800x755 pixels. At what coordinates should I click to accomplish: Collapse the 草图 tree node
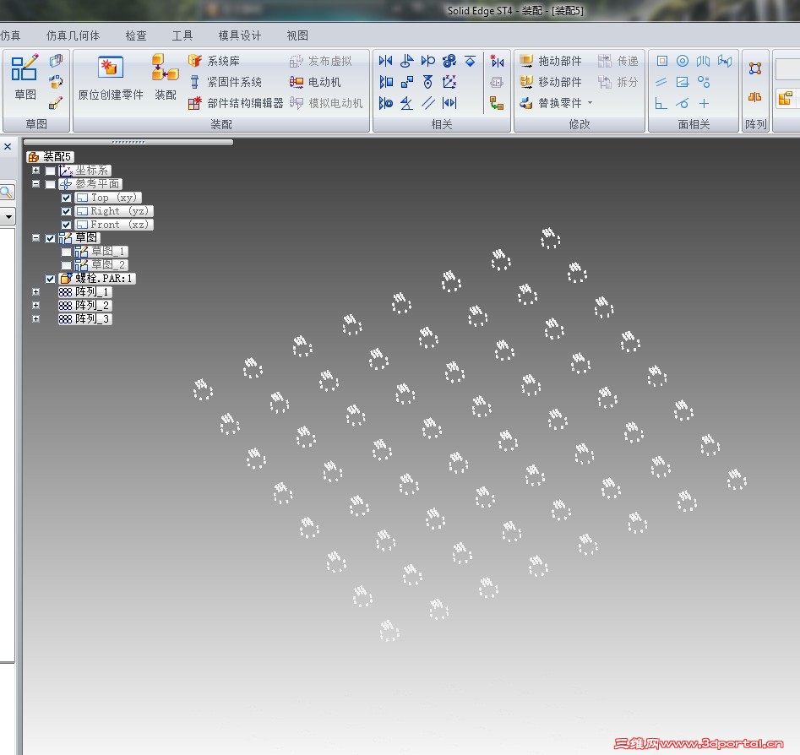click(x=35, y=237)
